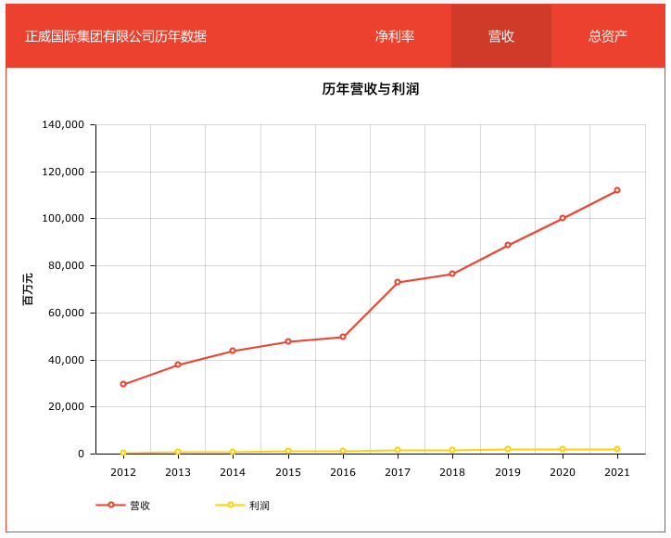This screenshot has height=538, width=671.
Task: Click the chart title 历年营收与利润
Action: point(371,89)
